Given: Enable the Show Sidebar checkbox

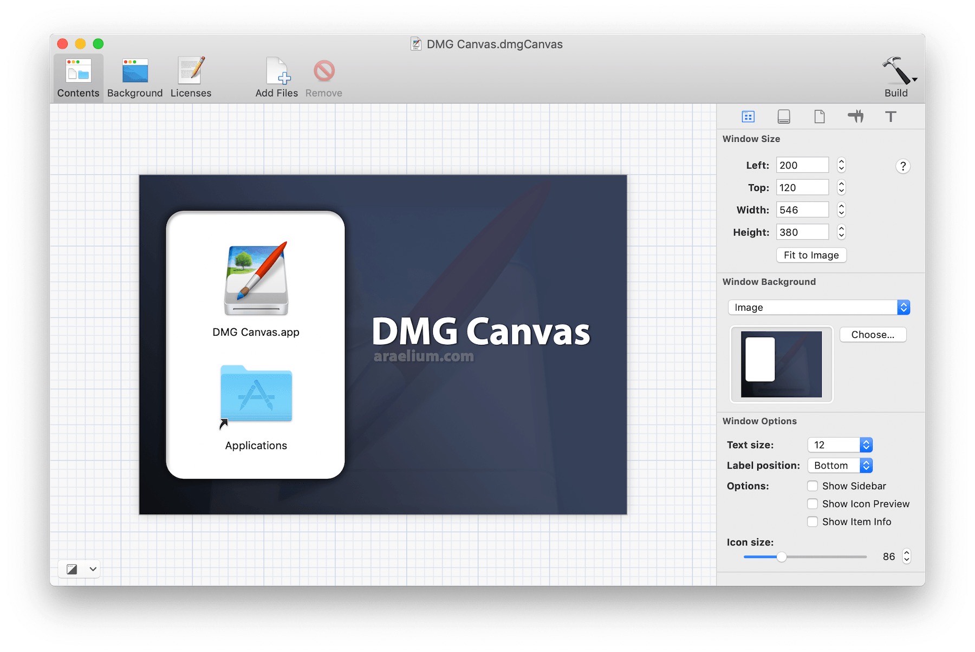Looking at the screenshot, I should pyautogui.click(x=812, y=486).
